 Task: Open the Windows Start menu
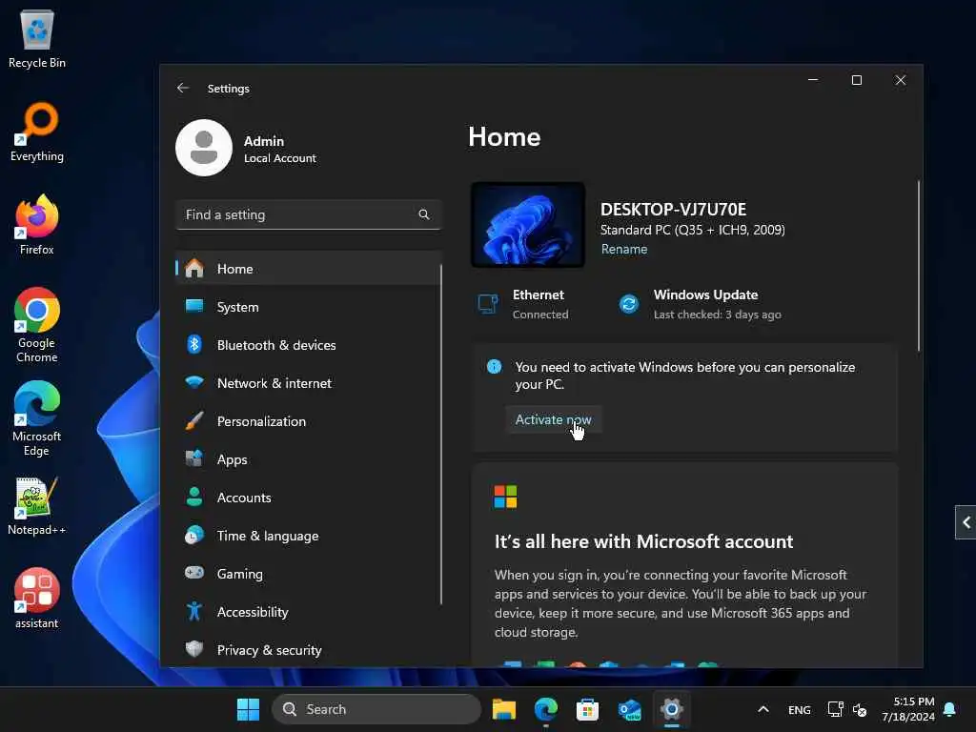[x=249, y=709]
